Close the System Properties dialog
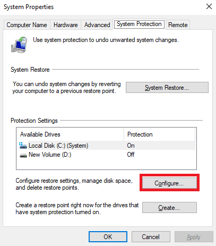The image size is (216, 246). tap(209, 7)
